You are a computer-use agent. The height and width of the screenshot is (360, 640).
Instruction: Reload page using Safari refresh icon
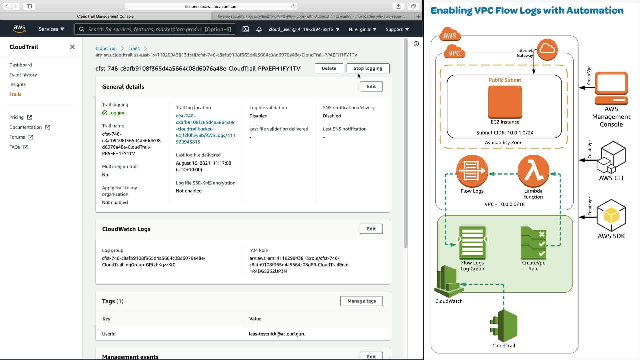[293, 6]
